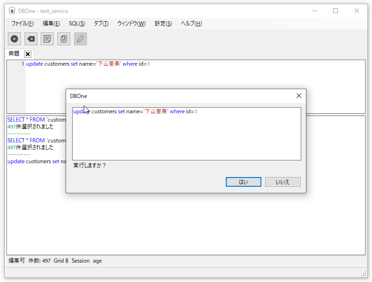
Task: Click the document clipboard toolbar icon
Action: coord(64,39)
